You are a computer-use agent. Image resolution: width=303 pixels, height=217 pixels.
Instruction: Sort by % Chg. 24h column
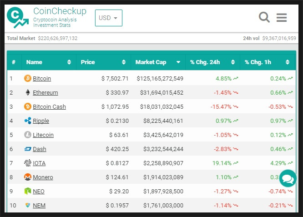tap(212, 62)
